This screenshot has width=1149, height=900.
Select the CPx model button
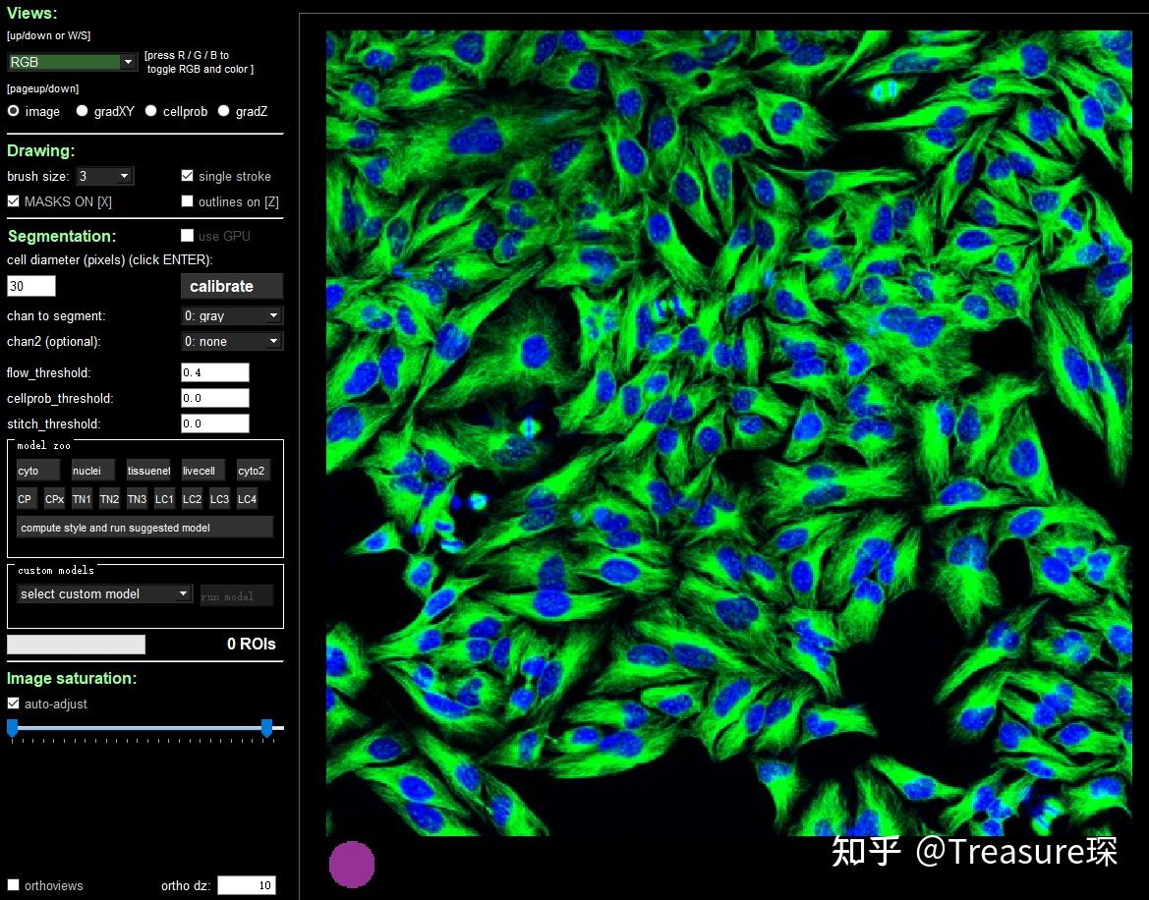coord(54,499)
